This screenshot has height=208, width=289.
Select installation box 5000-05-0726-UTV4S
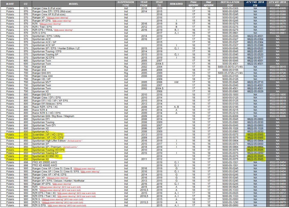[x=230, y=73]
